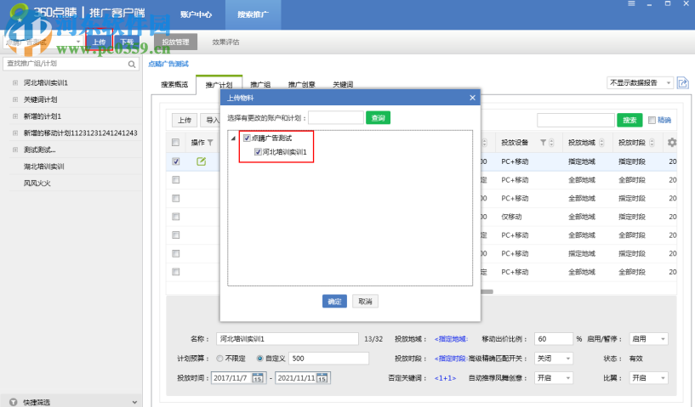Select the 不限定 budget radio button

(219, 359)
